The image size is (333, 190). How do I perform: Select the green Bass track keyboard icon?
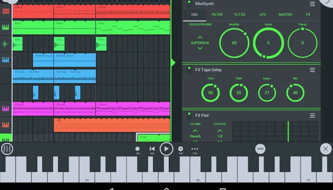(x=6, y=27)
